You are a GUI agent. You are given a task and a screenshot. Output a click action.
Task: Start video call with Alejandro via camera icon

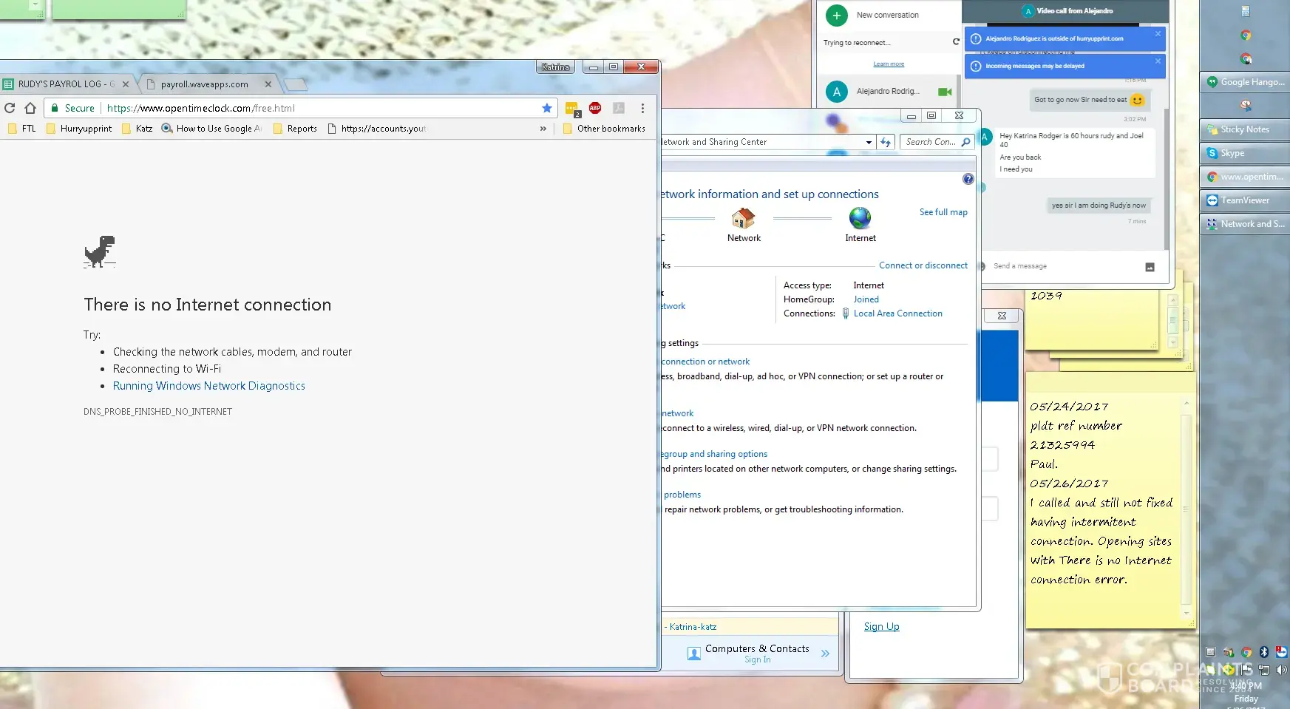coord(944,92)
